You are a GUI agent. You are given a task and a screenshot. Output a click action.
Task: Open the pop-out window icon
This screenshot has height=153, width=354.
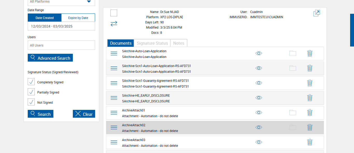pos(317,13)
